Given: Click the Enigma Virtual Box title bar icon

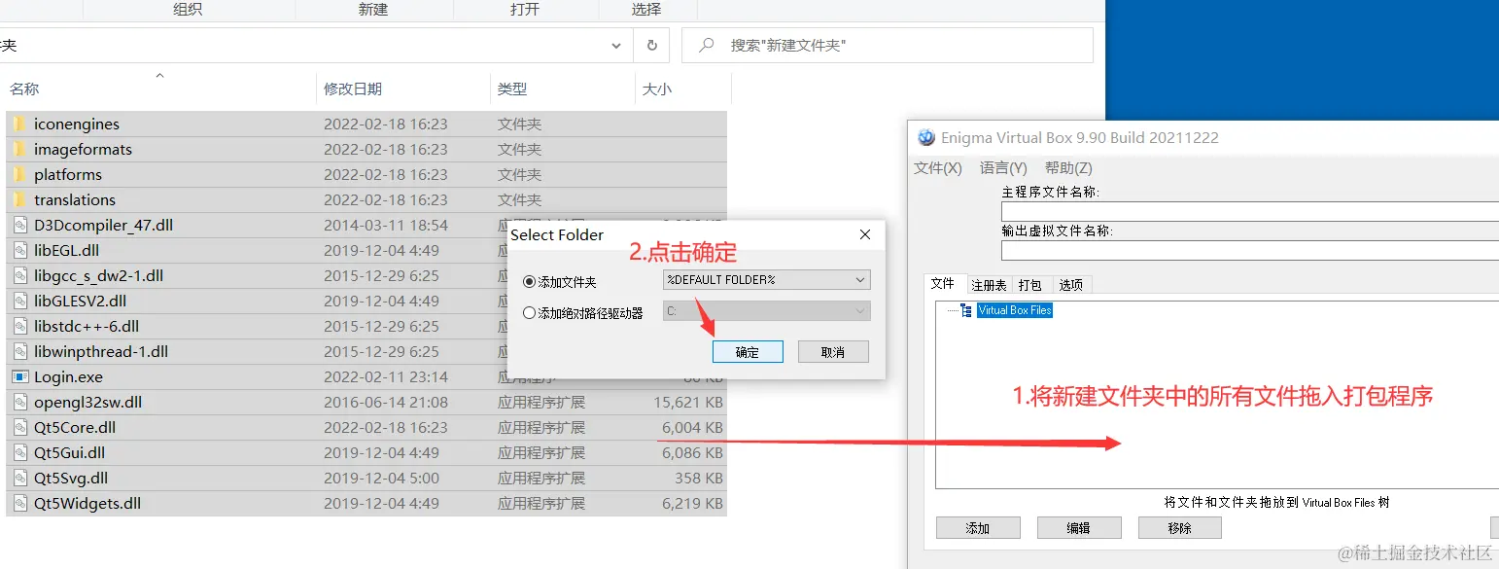Looking at the screenshot, I should point(925,137).
